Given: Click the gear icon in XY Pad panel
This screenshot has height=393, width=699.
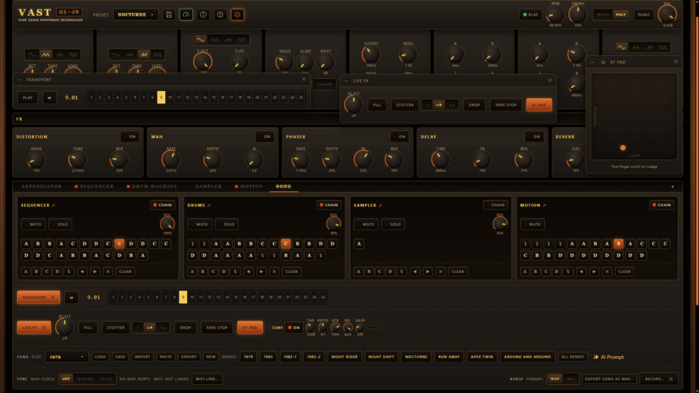Looking at the screenshot, I should coord(603,62).
